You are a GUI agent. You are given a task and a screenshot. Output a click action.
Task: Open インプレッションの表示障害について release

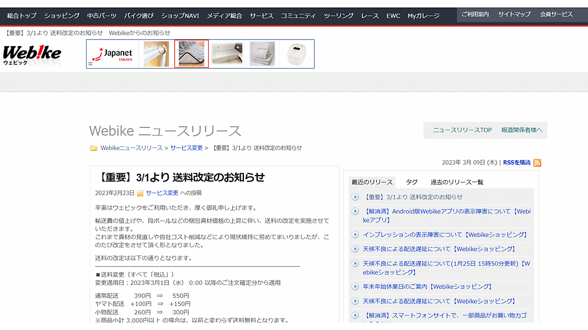click(445, 235)
